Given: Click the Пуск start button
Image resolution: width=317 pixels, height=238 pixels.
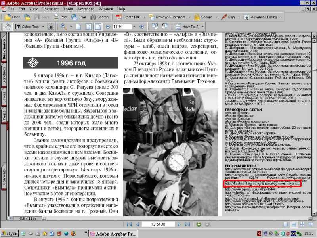Looking at the screenshot, I should coord(10,234).
